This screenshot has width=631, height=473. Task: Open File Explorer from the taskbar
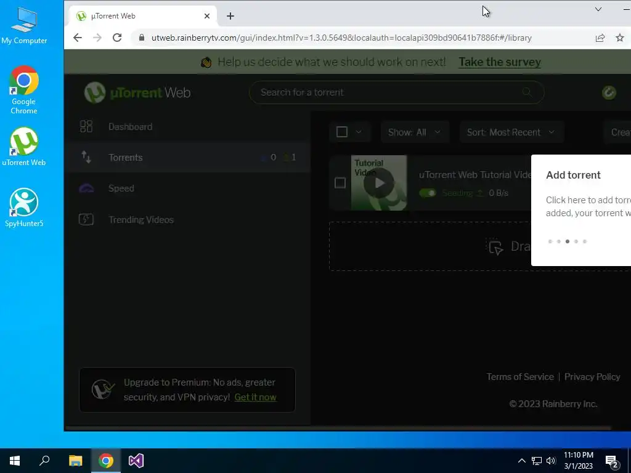click(x=75, y=461)
